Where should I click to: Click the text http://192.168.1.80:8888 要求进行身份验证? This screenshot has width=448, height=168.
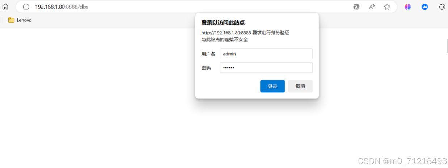coord(245,33)
